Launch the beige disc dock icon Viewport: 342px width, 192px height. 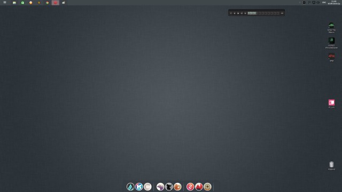tap(207, 187)
